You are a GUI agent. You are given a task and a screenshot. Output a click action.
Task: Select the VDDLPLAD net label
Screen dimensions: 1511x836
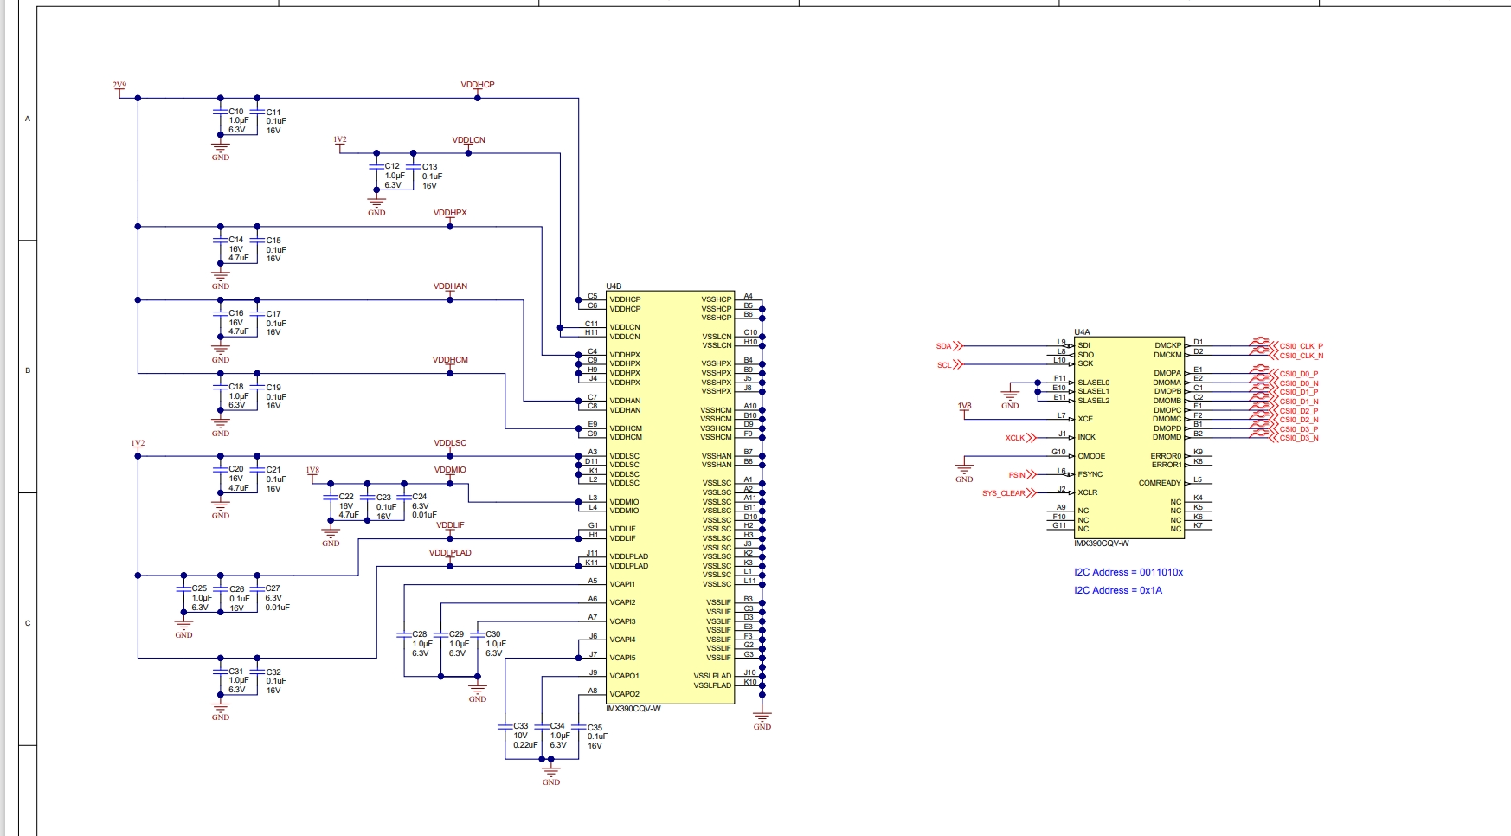pyautogui.click(x=450, y=553)
